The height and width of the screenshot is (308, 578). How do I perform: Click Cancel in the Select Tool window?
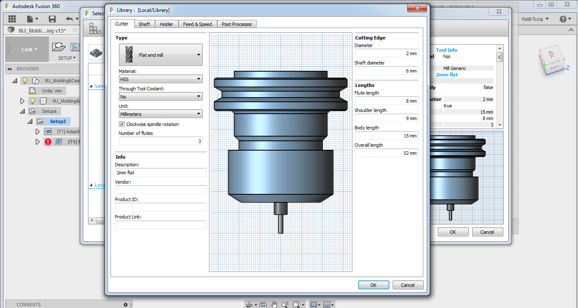[487, 232]
